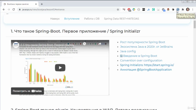Open the Java config link
This screenshot has width=196, height=110.
click(x=128, y=51)
